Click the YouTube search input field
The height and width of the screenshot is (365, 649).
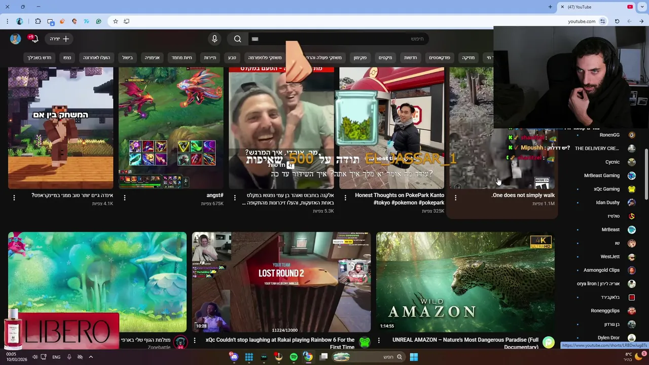coord(339,39)
